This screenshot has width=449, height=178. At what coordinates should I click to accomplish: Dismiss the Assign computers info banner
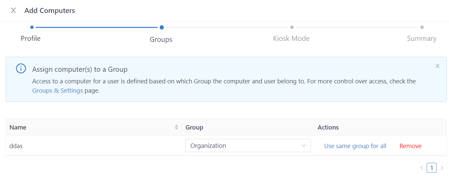[x=437, y=66]
